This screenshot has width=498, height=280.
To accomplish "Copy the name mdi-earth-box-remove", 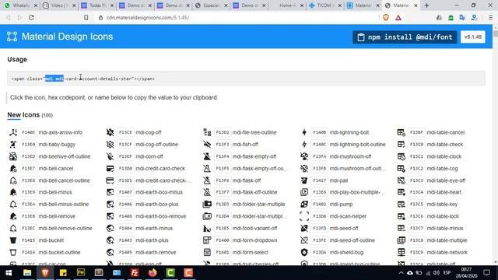I will tap(161, 216).
